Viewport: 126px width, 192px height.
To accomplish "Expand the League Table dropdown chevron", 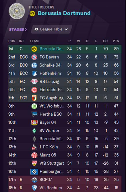I will [66, 29].
